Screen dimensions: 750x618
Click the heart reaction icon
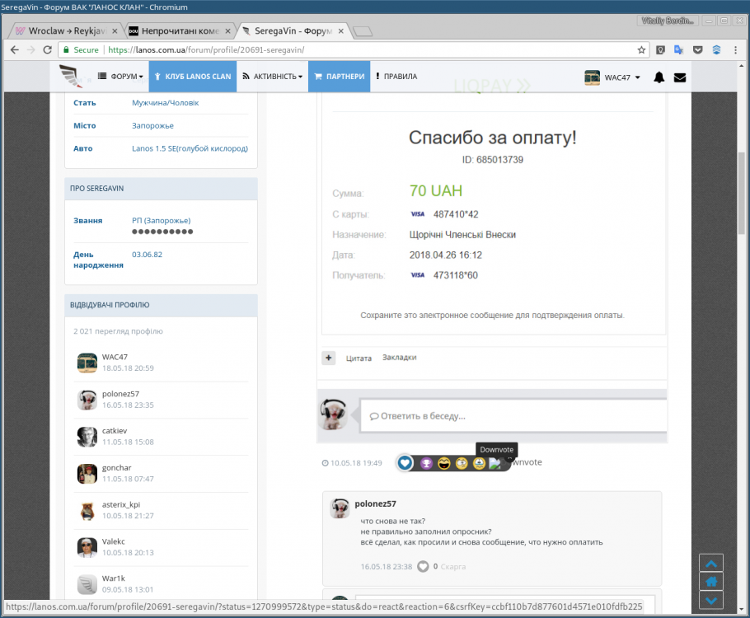coord(405,463)
